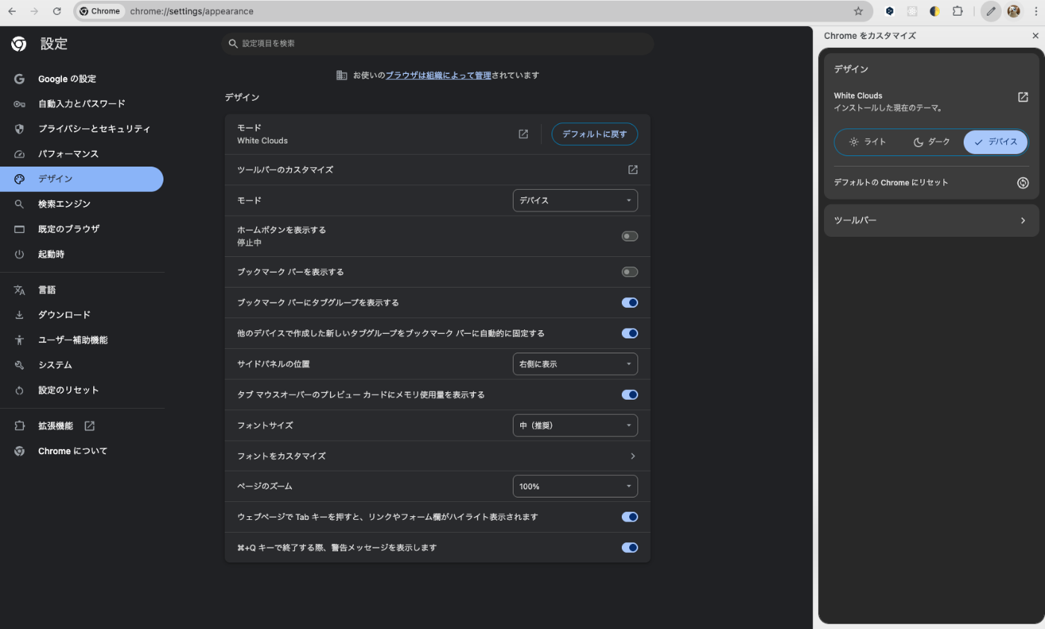The image size is (1045, 629).
Task: Click the Chrome settings logo
Action: coord(19,44)
